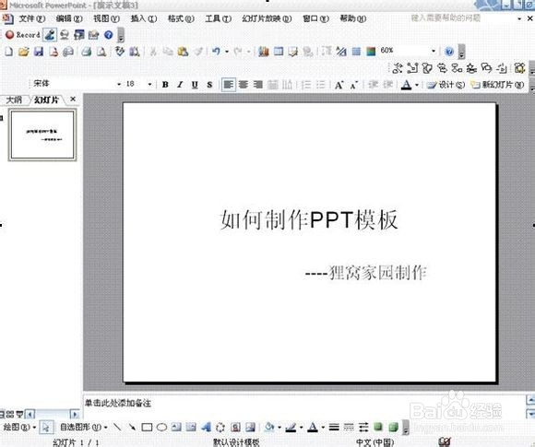Align text left

click(x=228, y=85)
